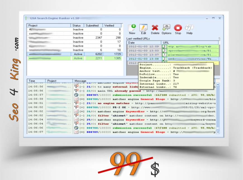
Task: Click log time entry 14:06:06
Action: click(x=36, y=128)
